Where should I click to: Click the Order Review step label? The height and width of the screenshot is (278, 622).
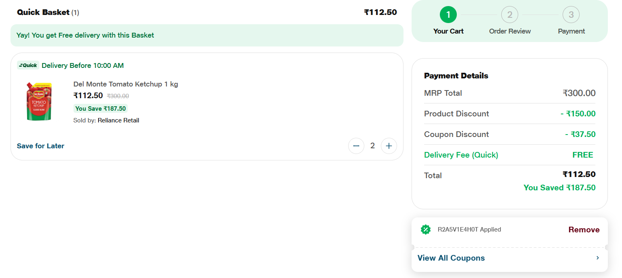(510, 31)
